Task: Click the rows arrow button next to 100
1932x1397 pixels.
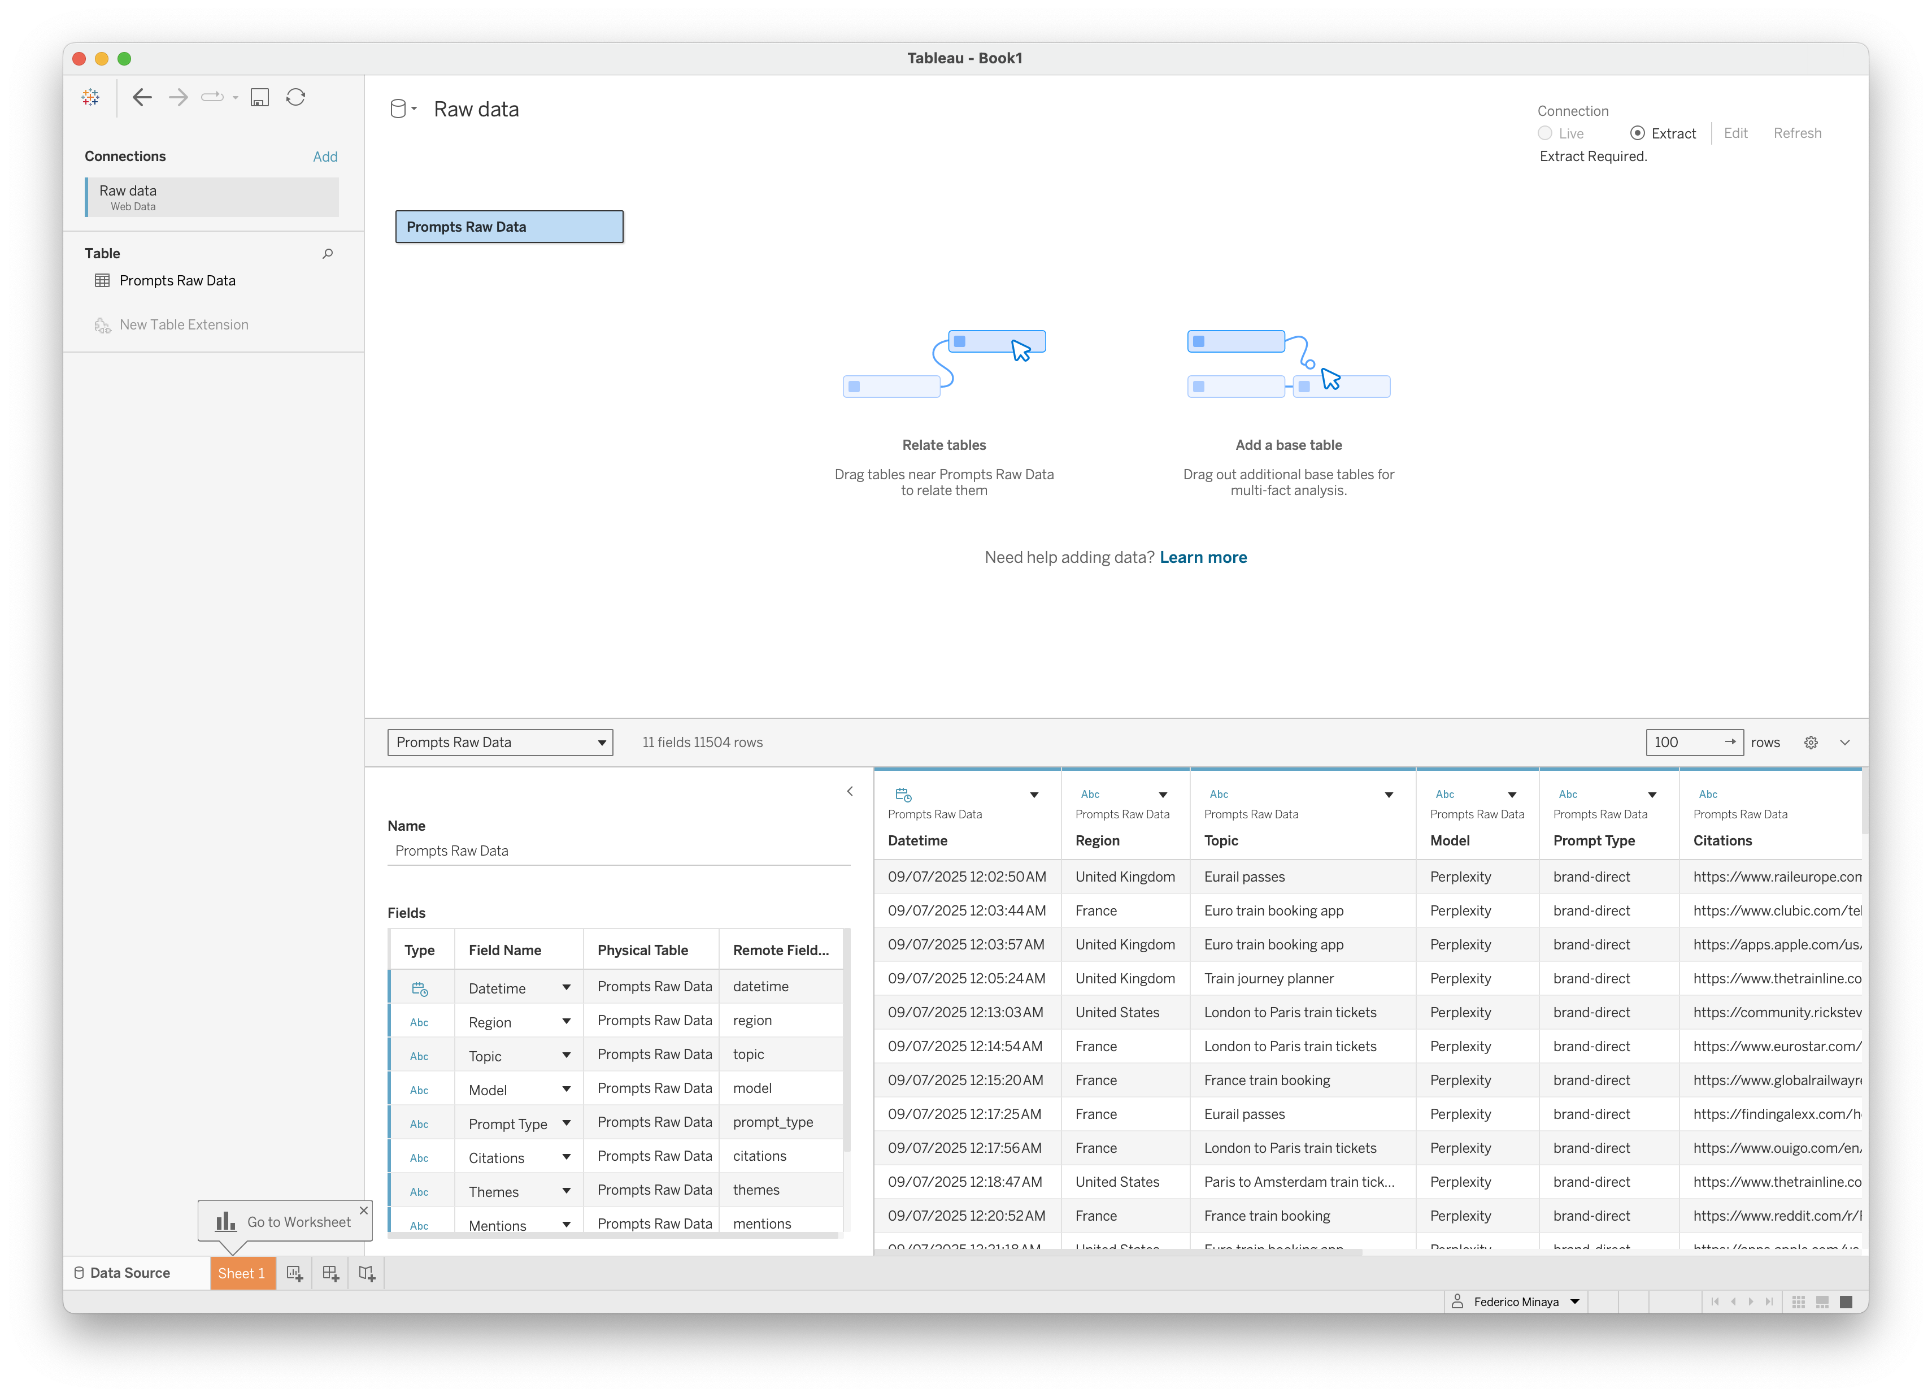Action: [1730, 743]
